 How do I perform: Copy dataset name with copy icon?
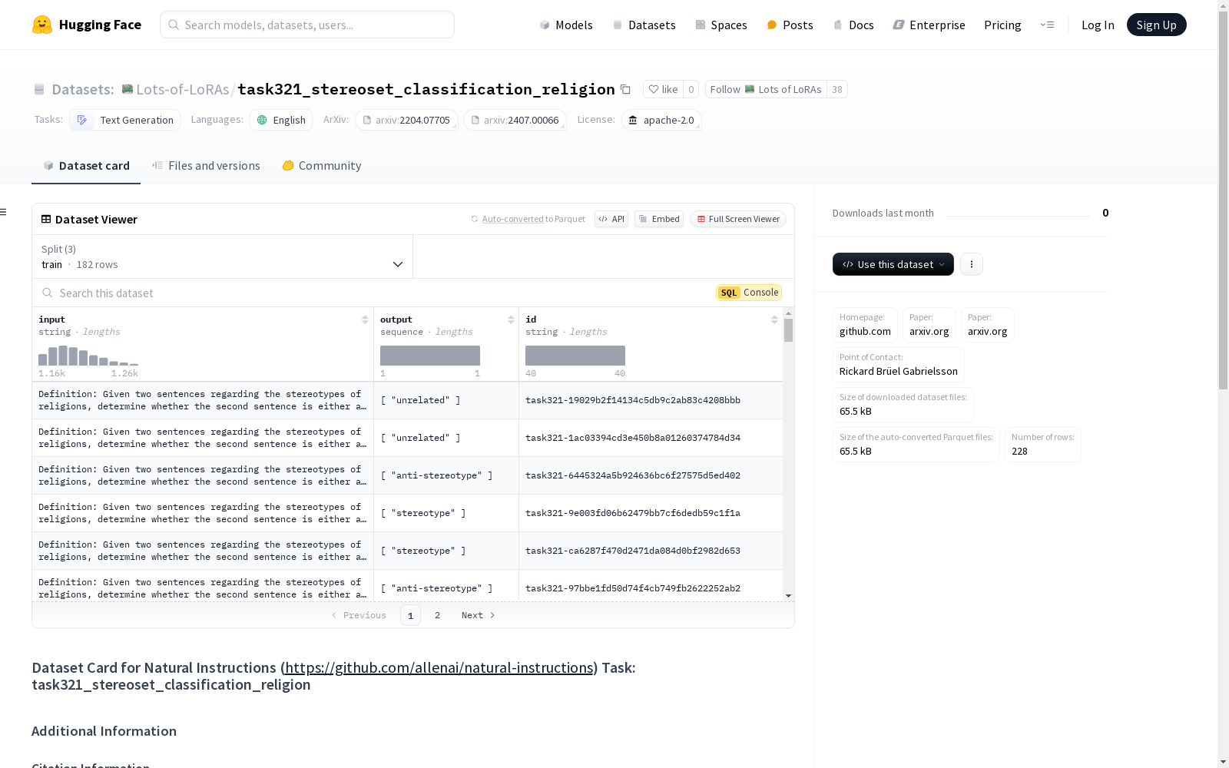625,90
